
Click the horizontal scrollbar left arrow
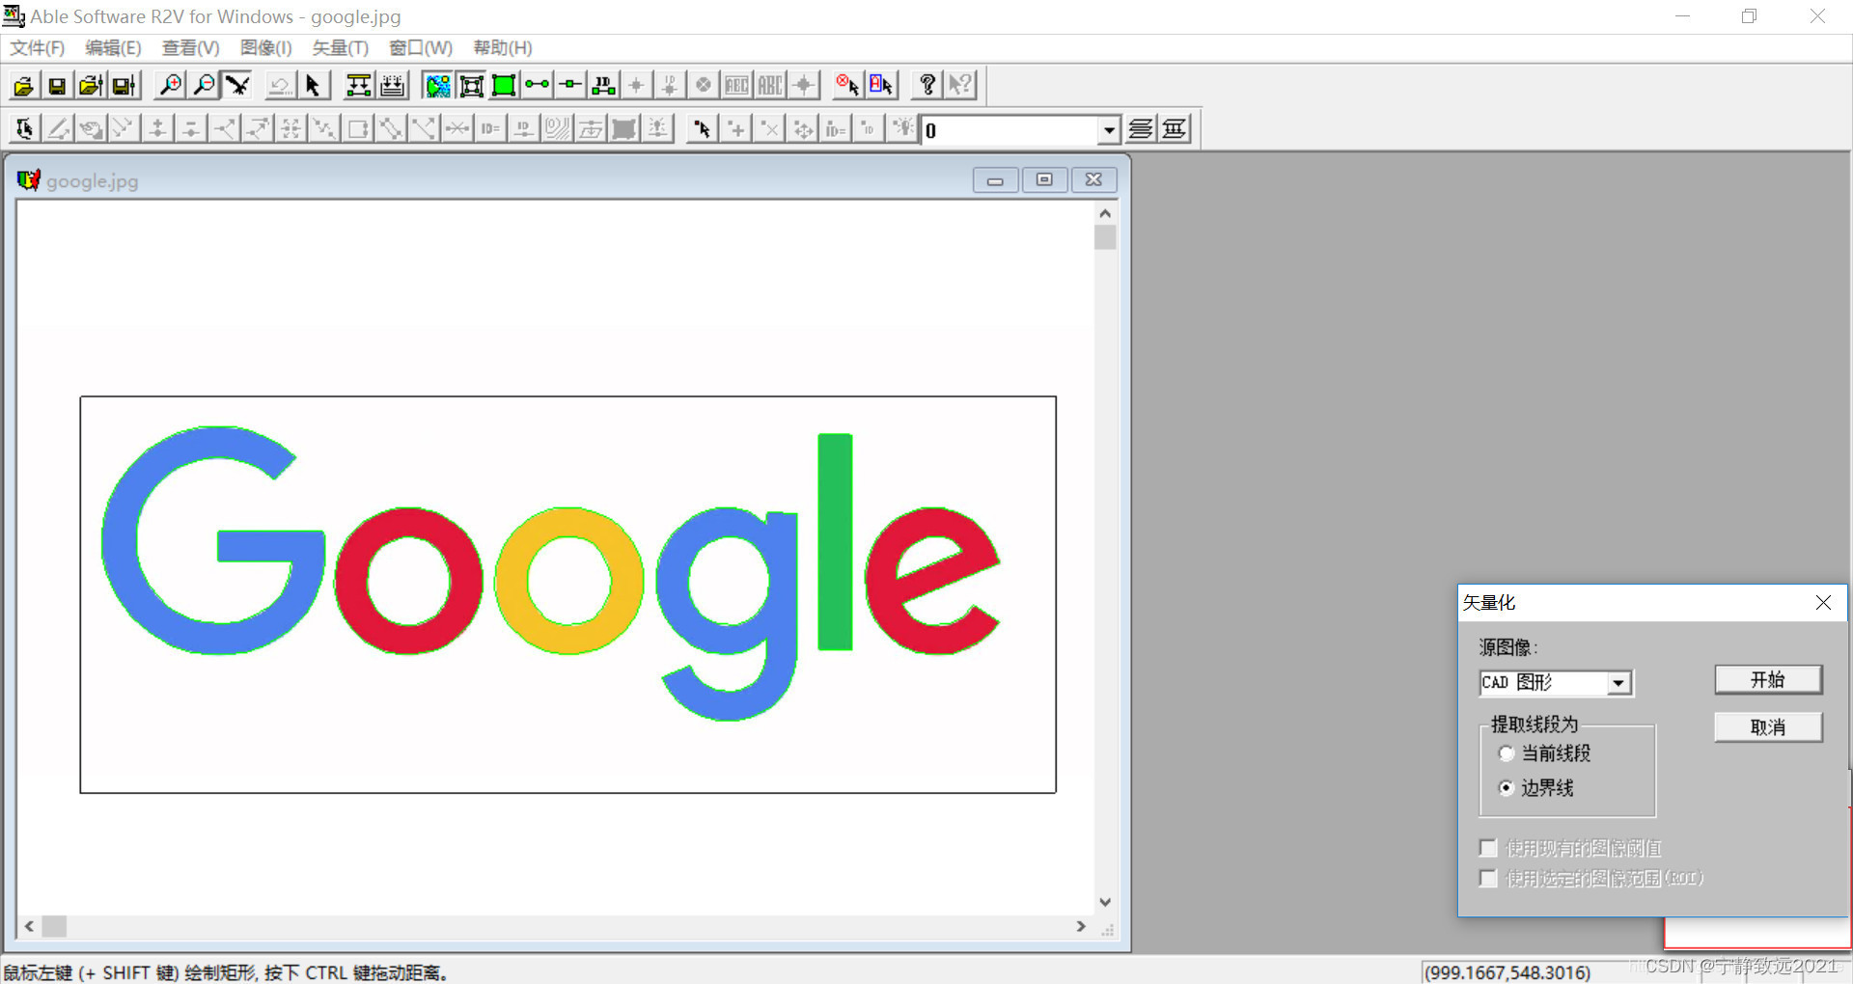coord(29,926)
